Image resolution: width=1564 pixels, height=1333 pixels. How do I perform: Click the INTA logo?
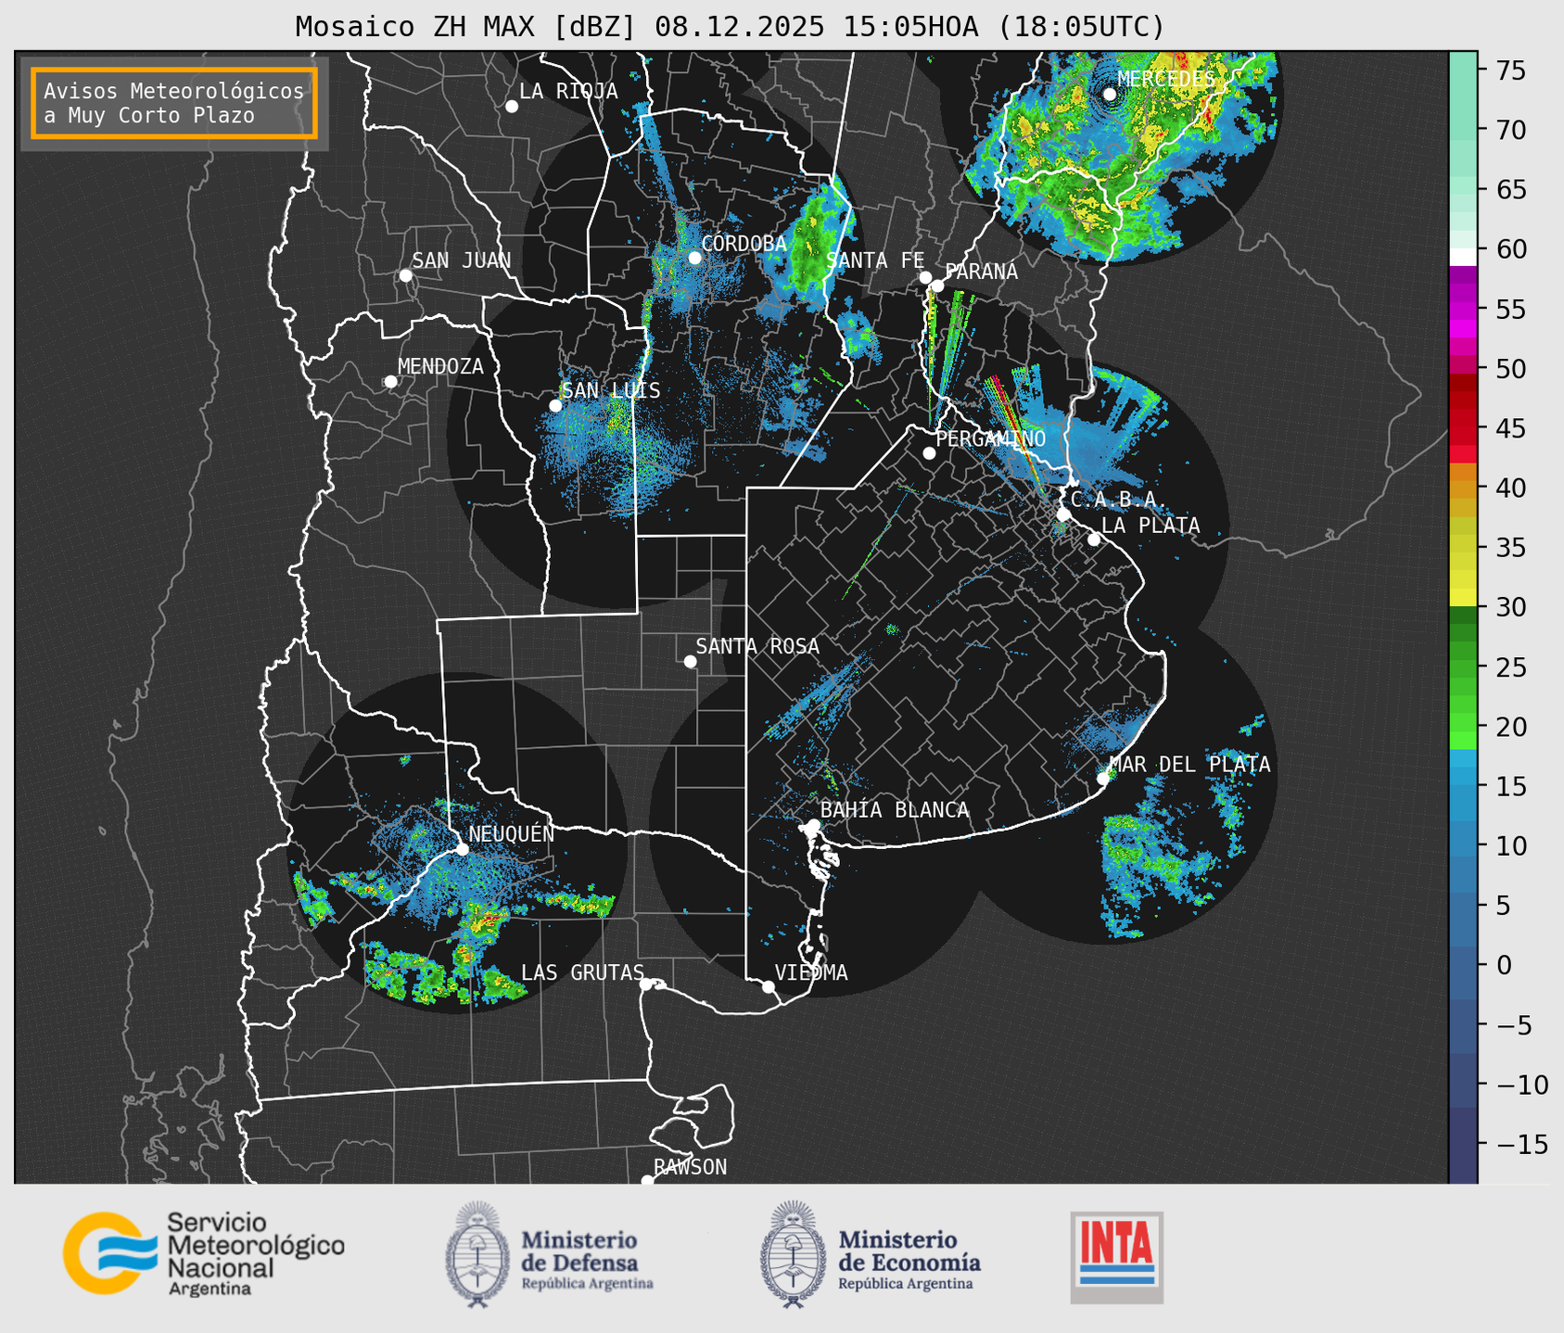(1117, 1257)
